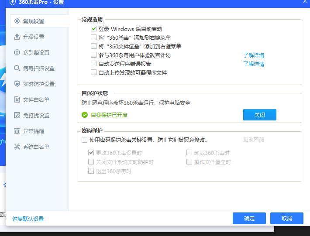The width and height of the screenshot is (310, 236).
Task: Click the 升级设置 upload icon
Action: point(17,37)
